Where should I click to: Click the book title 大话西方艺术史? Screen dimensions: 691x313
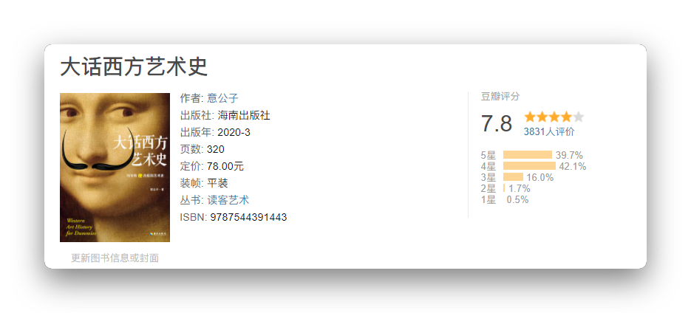click(134, 67)
